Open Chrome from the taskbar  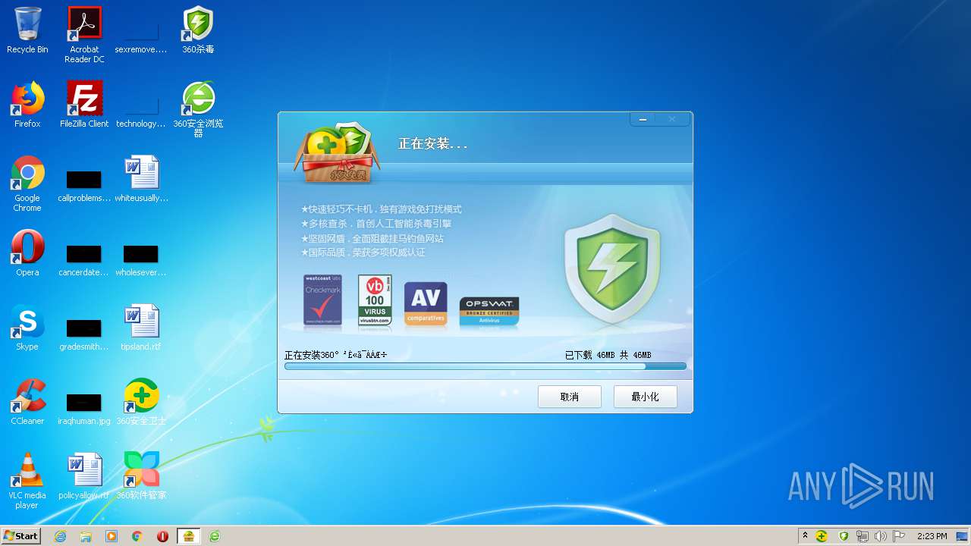(x=137, y=536)
